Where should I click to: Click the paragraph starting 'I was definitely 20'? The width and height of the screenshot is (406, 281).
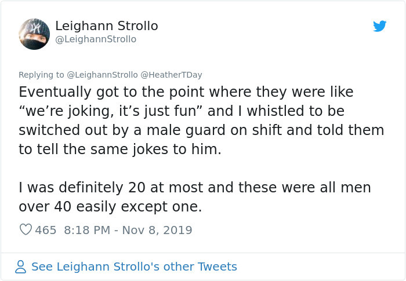[x=194, y=188]
